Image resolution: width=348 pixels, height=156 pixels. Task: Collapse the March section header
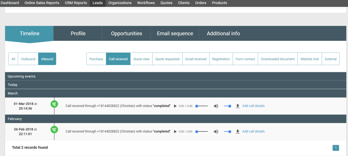point(13,93)
